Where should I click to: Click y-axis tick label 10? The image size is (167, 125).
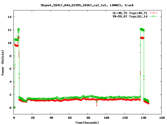(9, 43)
